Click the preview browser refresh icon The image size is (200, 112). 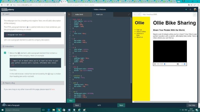pyautogui.click(x=139, y=14)
